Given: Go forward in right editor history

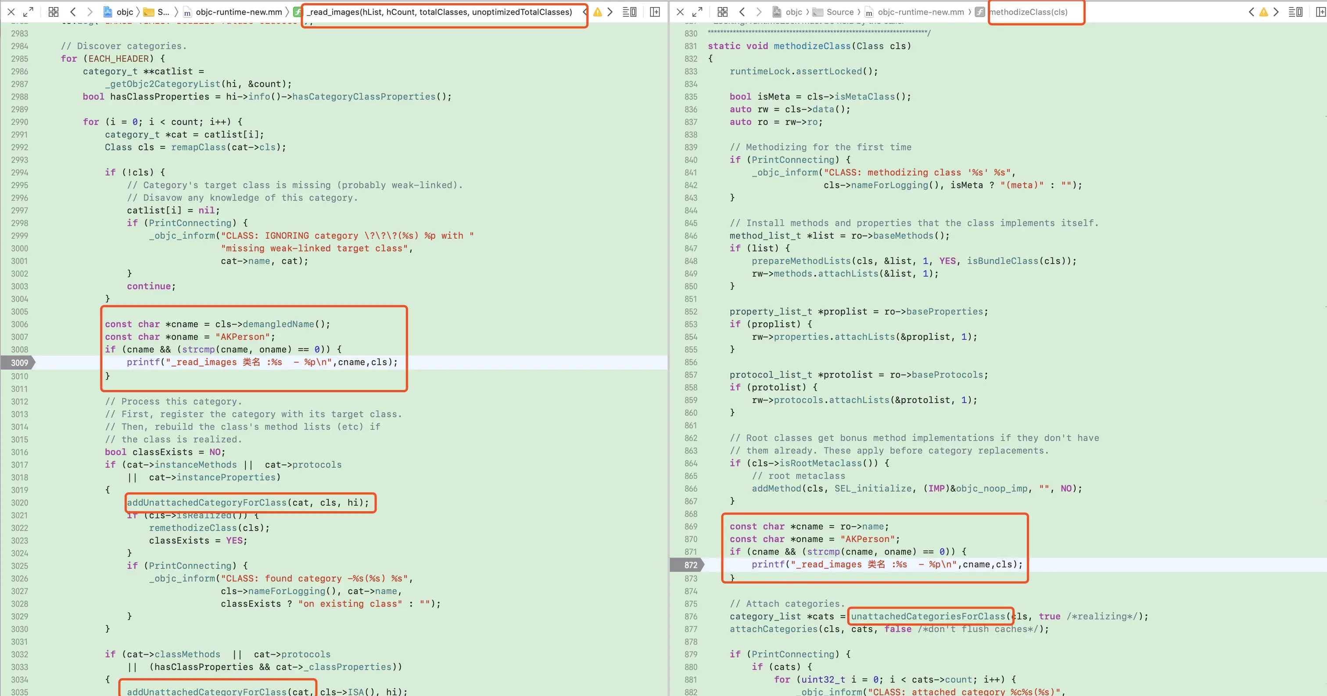Looking at the screenshot, I should coord(758,11).
